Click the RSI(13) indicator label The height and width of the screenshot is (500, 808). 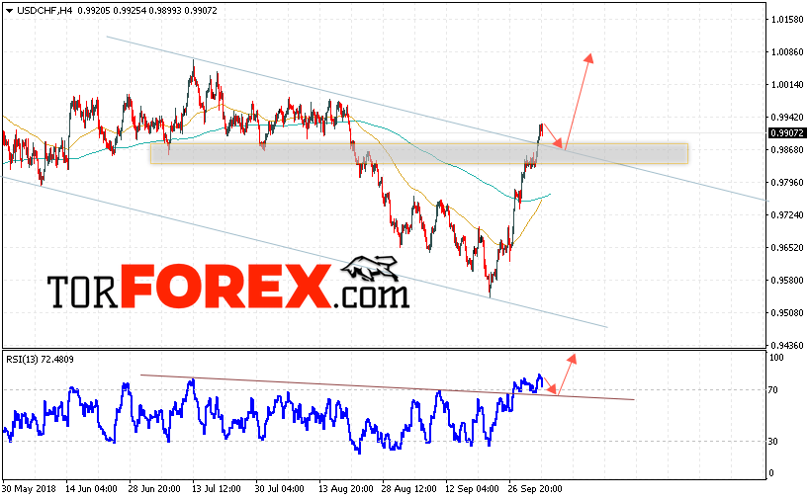point(40,360)
